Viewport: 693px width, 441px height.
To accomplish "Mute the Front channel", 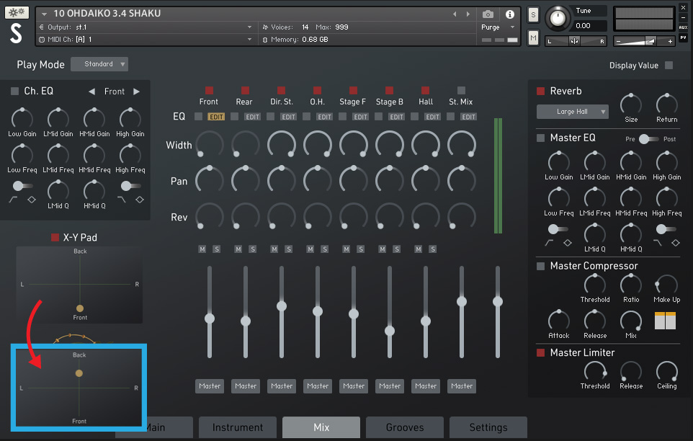I will click(x=202, y=249).
